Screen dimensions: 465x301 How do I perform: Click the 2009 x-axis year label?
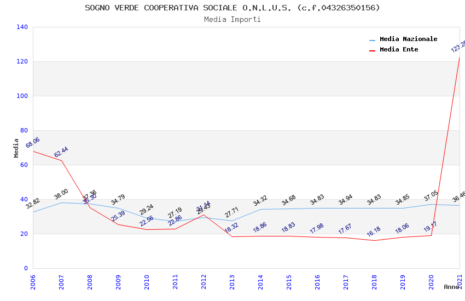(118, 282)
